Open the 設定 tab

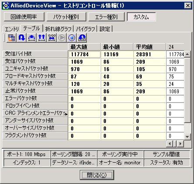(105, 29)
